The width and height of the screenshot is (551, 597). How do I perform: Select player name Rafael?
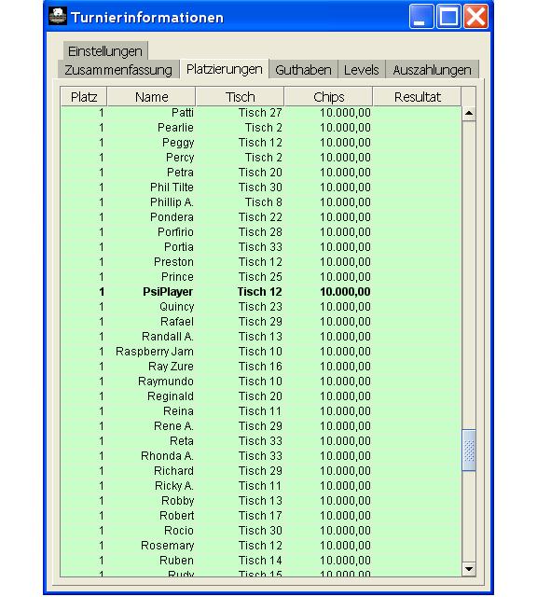point(177,321)
